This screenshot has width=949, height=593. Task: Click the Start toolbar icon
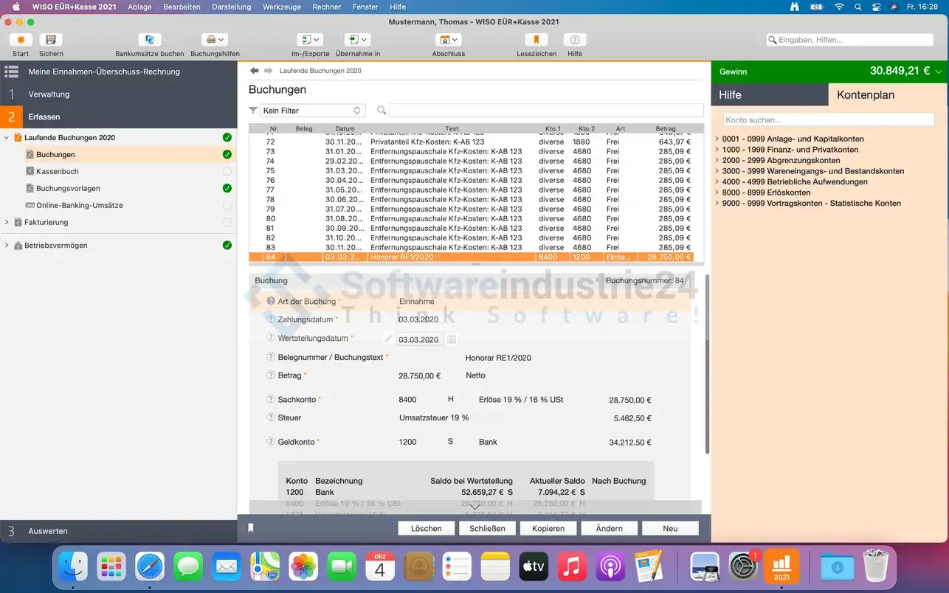coord(21,40)
